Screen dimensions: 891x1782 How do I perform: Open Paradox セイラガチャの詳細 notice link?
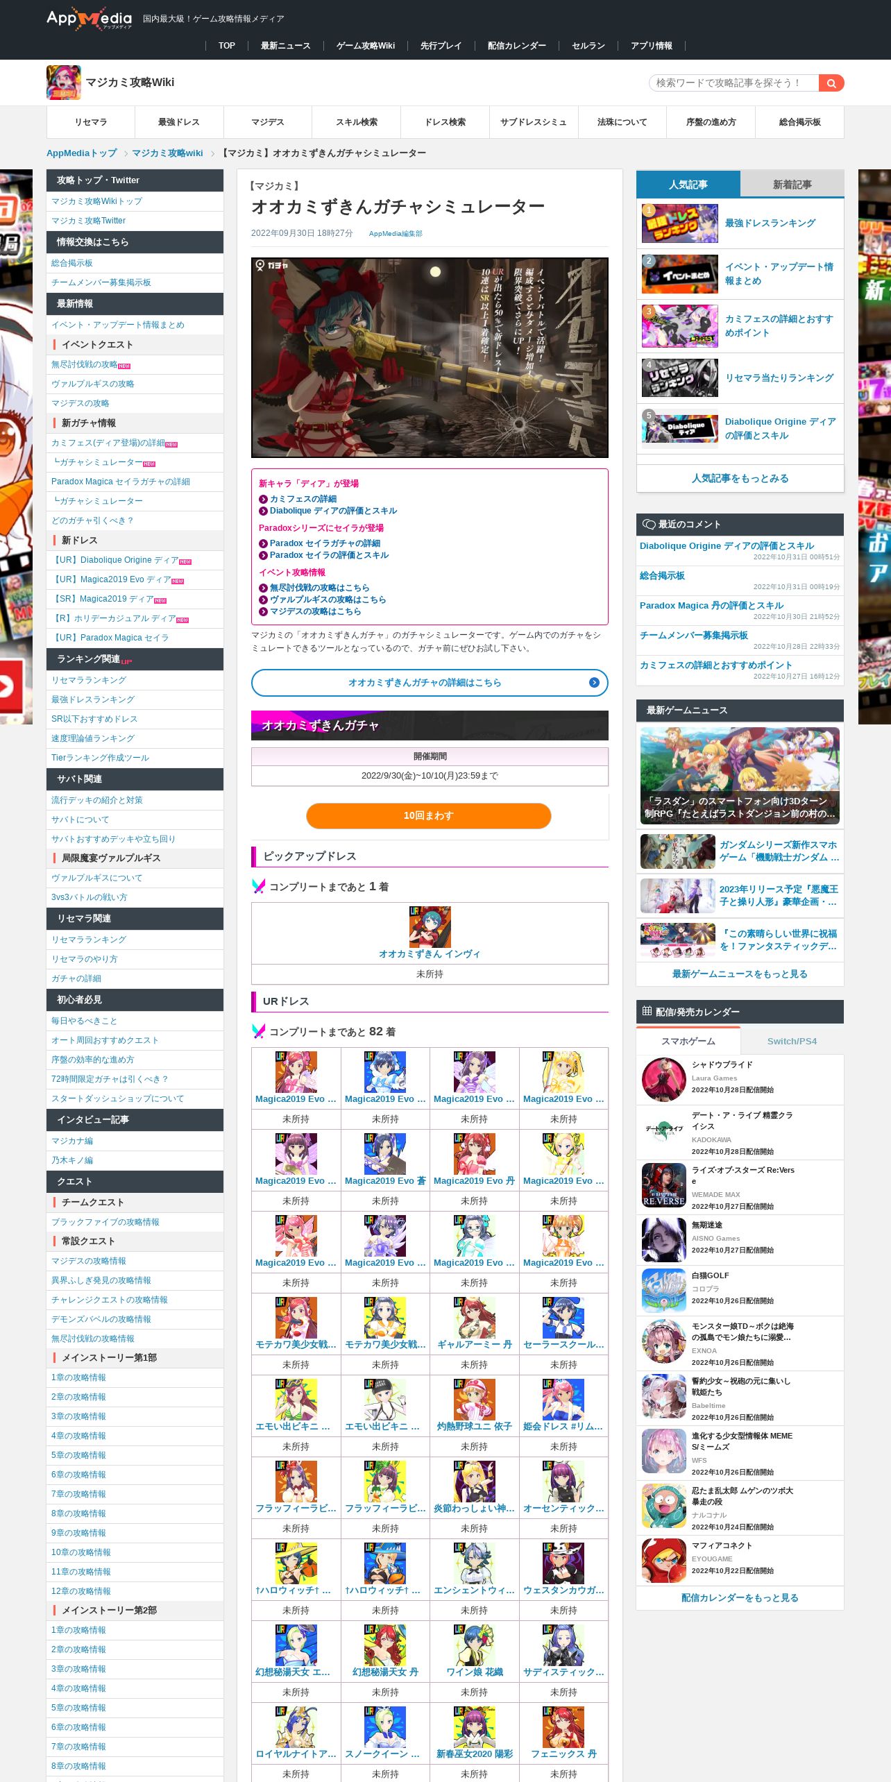click(x=325, y=543)
